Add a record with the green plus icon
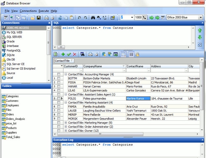The height and width of the screenshot is (158, 206). 63,54
